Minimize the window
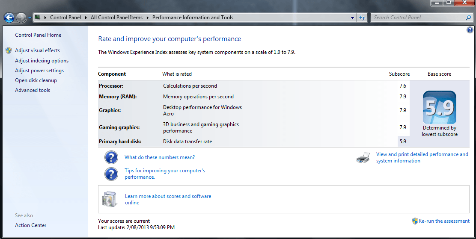476x239 pixels. point(437,3)
